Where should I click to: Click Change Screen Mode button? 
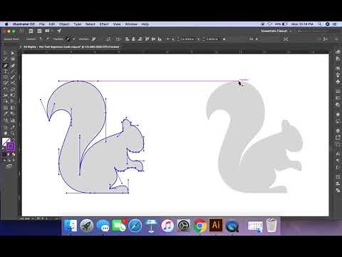pos(9,166)
